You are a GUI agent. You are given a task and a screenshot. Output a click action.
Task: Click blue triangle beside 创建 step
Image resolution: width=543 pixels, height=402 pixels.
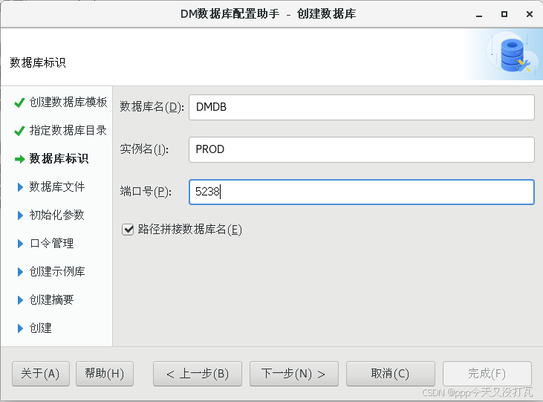(21, 328)
